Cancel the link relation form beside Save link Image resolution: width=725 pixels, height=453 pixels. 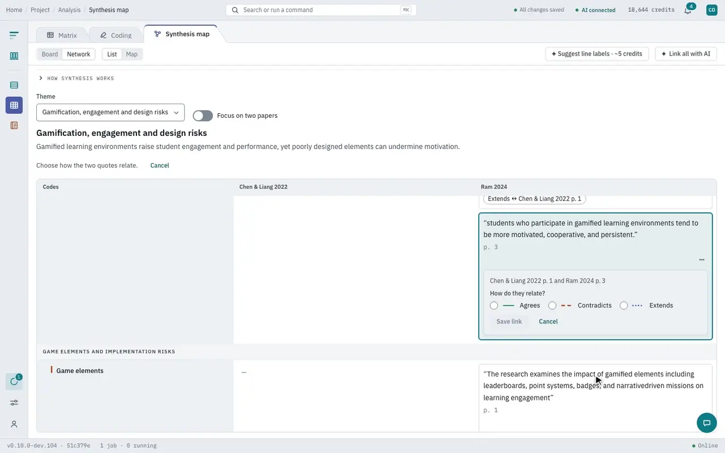[548, 322]
